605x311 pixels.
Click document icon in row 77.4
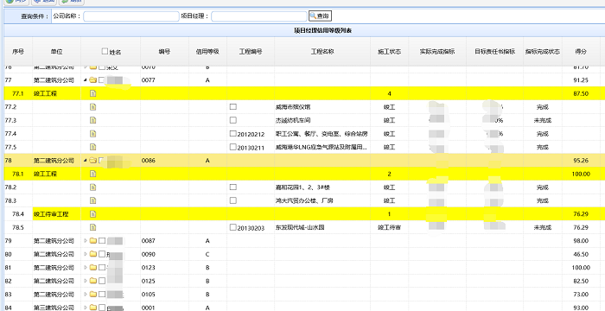[x=92, y=134]
